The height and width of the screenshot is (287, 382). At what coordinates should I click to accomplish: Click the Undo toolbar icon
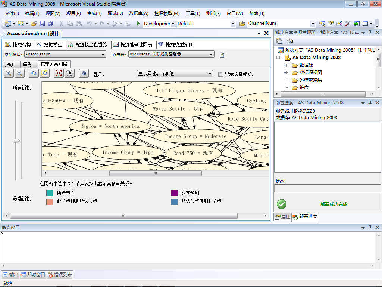(90, 24)
